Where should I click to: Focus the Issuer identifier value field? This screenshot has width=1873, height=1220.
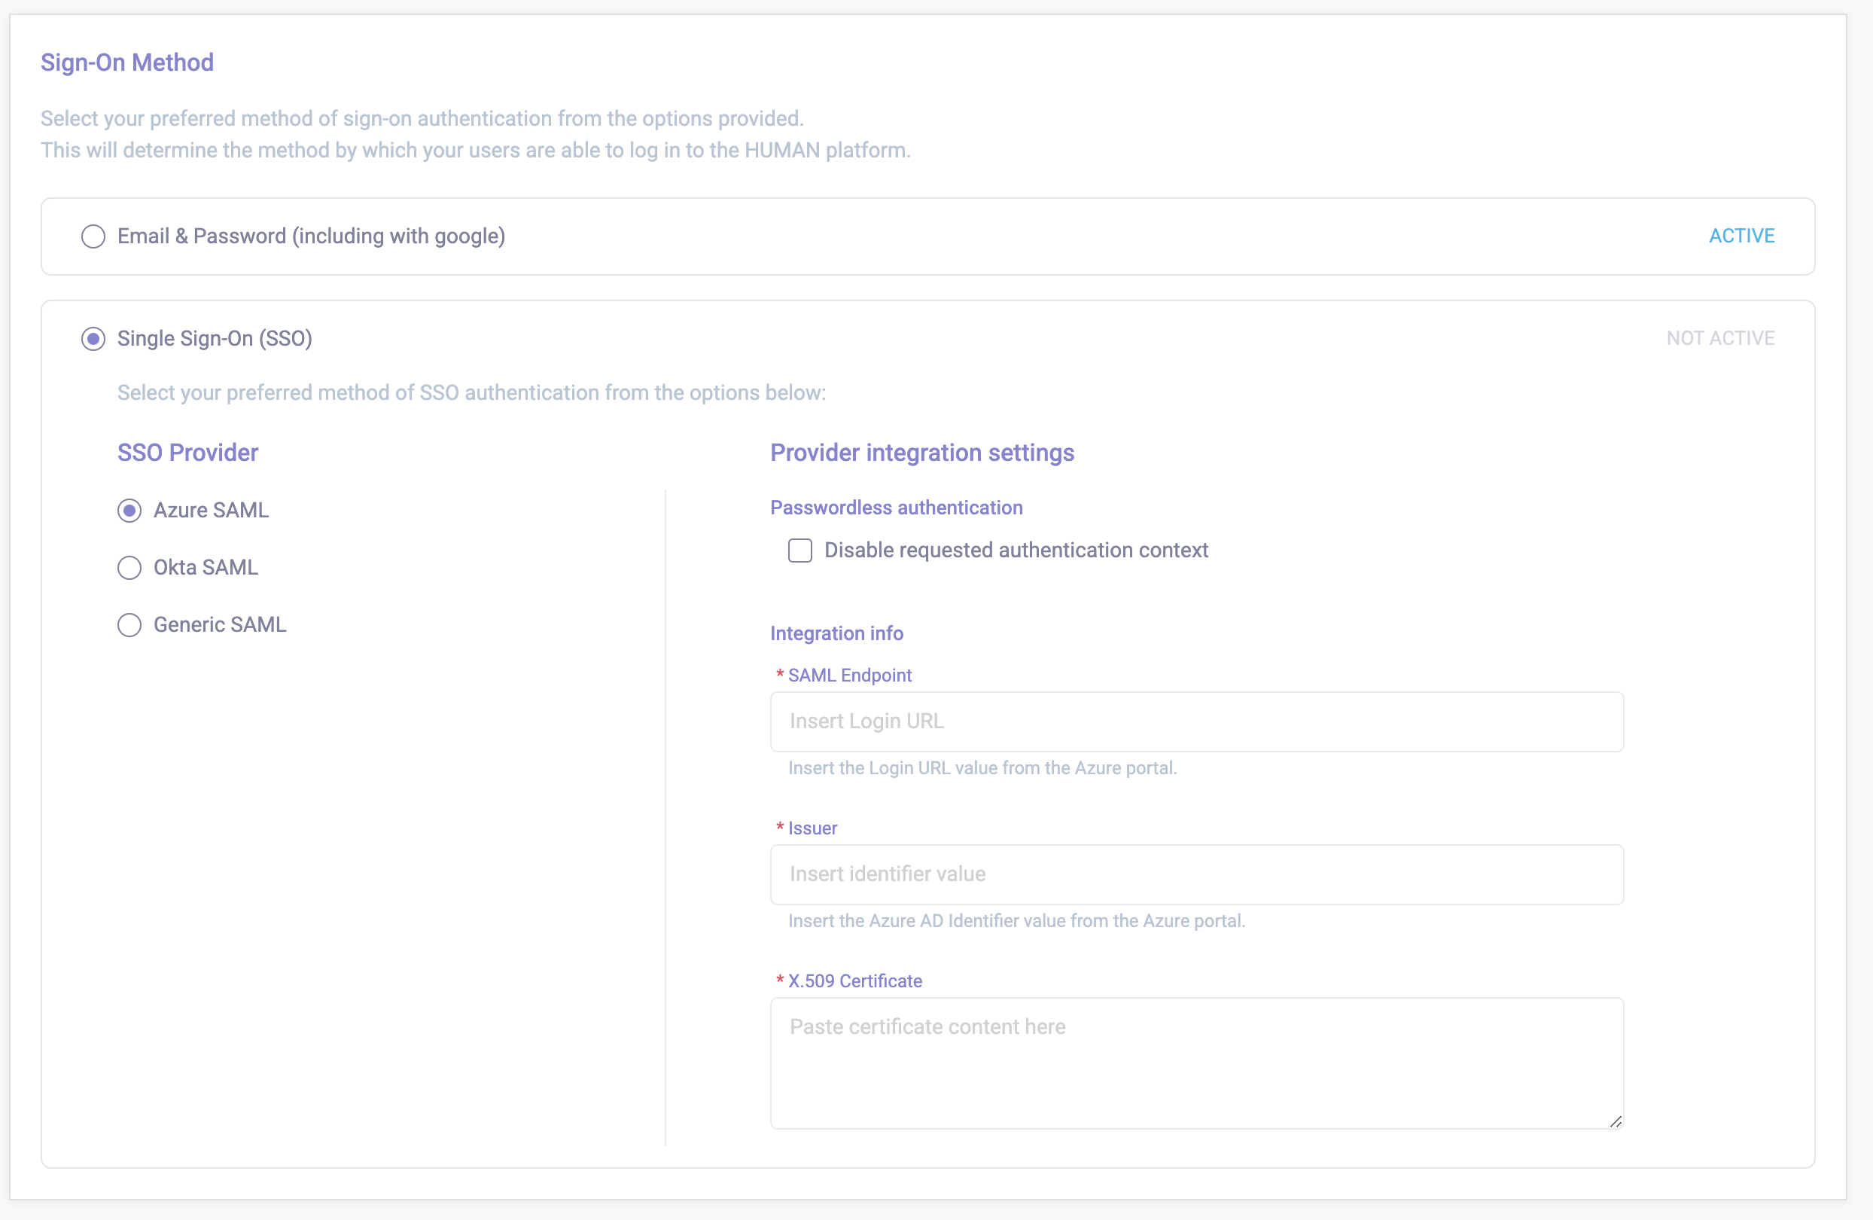[1196, 874]
